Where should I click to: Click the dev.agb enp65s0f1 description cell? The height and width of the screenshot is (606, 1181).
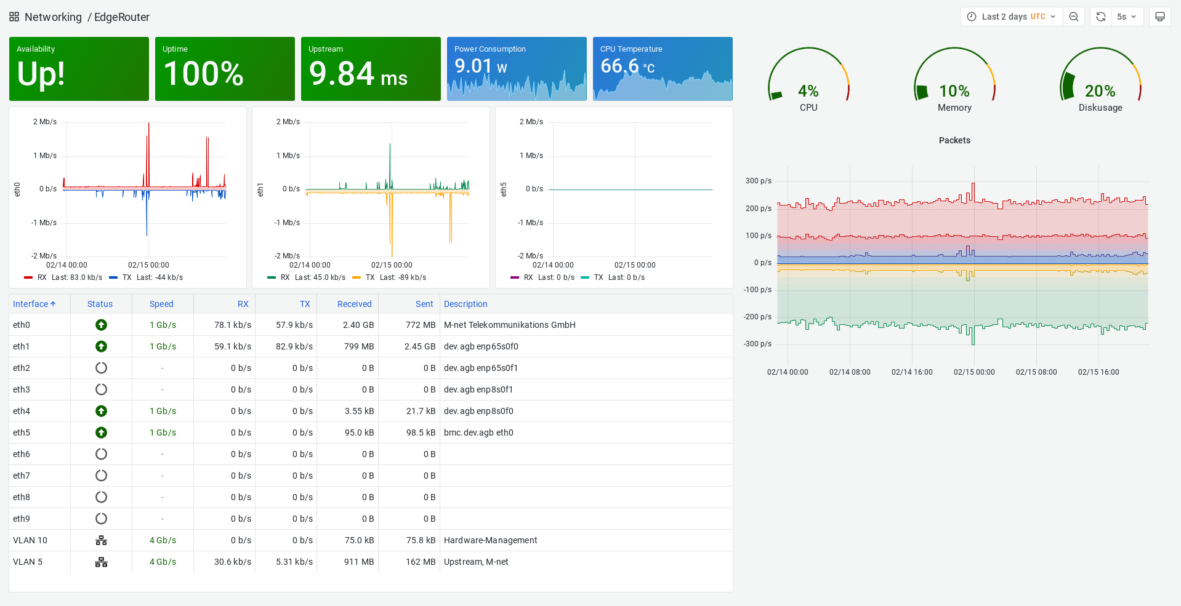(481, 368)
